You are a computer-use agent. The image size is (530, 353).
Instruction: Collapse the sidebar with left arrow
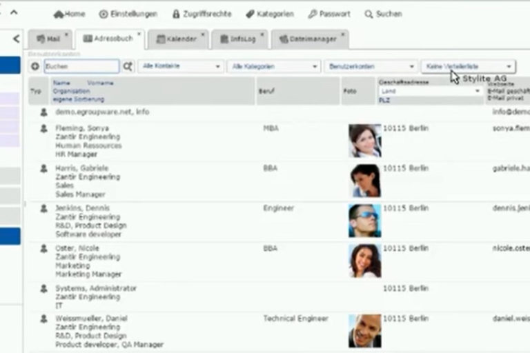click(x=17, y=39)
